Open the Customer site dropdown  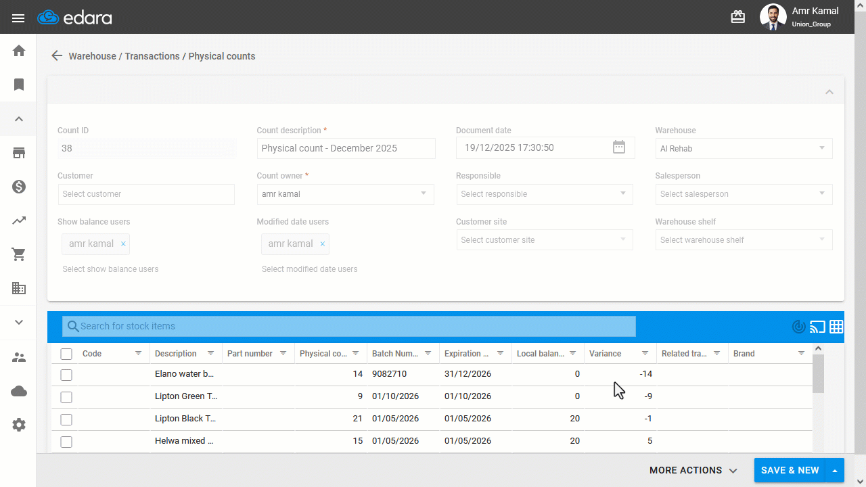(545, 240)
